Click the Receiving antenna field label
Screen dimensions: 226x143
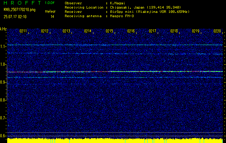[x=83, y=16]
